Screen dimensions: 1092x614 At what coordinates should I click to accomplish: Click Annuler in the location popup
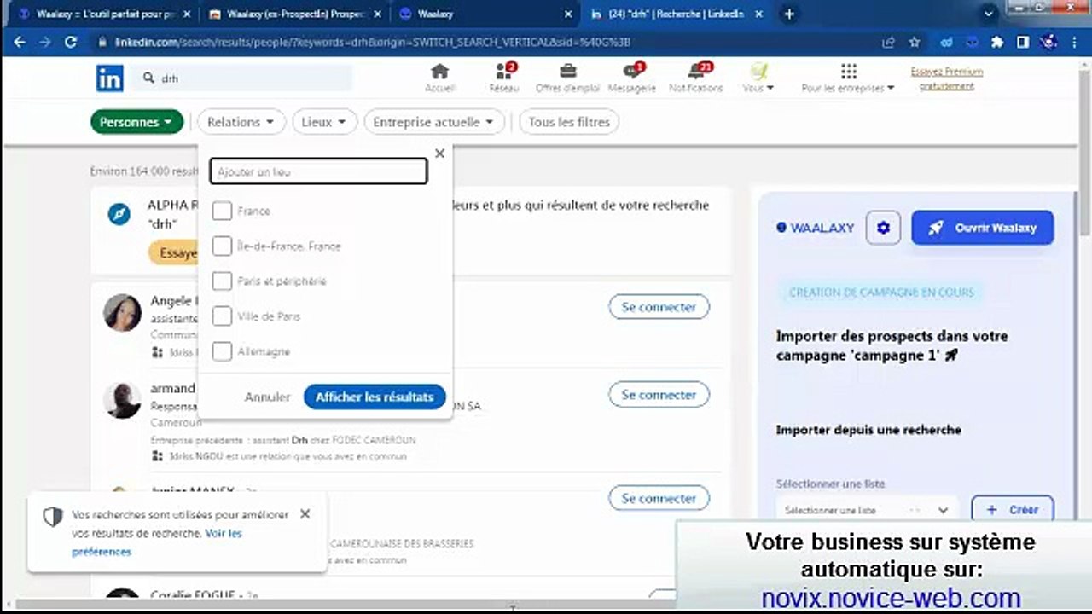coord(267,397)
